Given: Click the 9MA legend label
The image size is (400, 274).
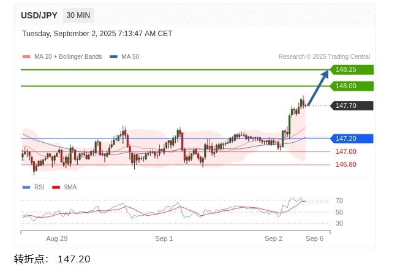Looking at the screenshot, I should pyautogui.click(x=70, y=187).
